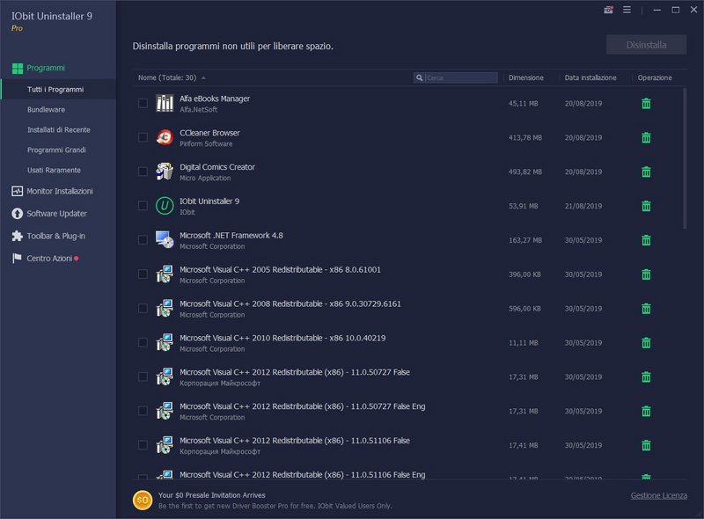The width and height of the screenshot is (704, 519).
Task: Open Gestione Licenza link
Action: point(658,495)
